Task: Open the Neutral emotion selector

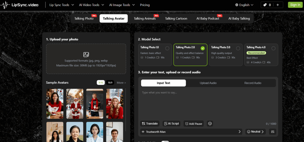Action: coord(256,132)
